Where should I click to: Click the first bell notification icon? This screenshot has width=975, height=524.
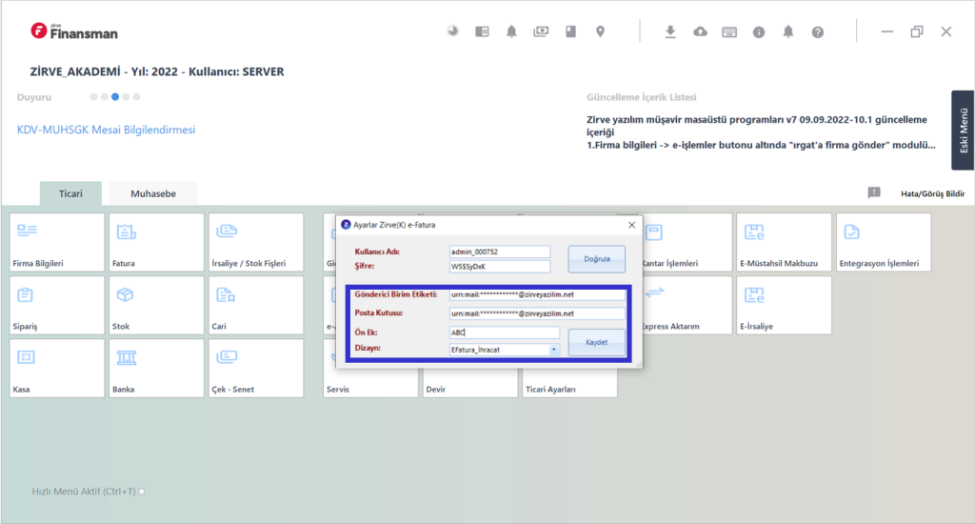511,31
